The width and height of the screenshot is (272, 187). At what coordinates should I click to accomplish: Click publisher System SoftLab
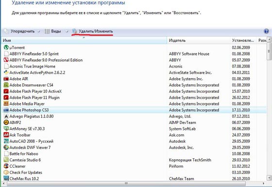182,129
